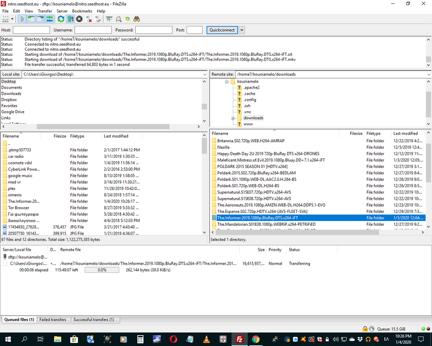Open Windows Start menu

[x=8, y=339]
